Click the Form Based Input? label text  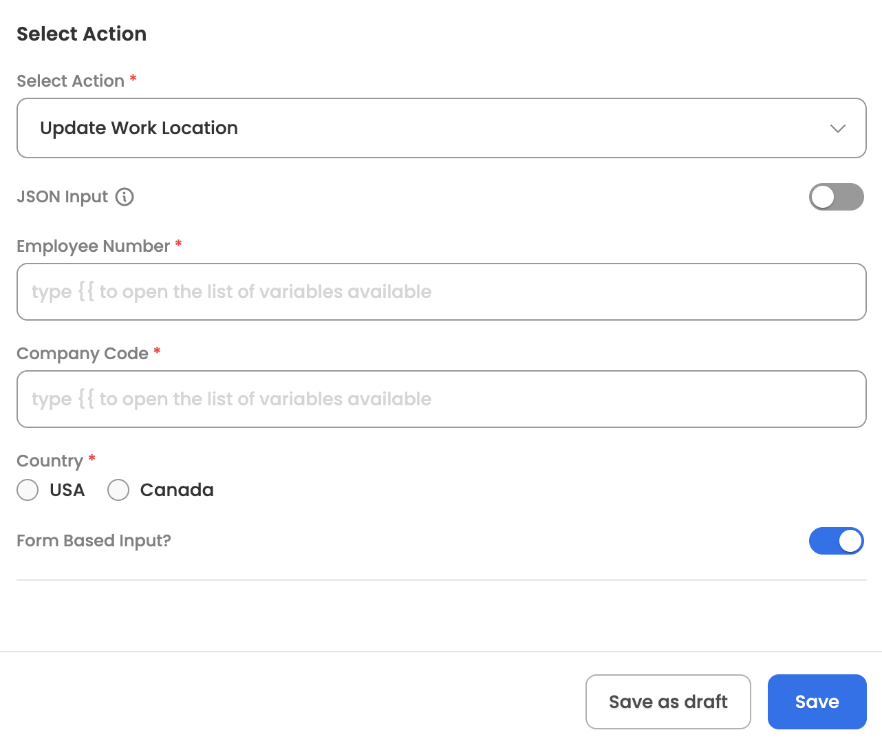tap(94, 541)
